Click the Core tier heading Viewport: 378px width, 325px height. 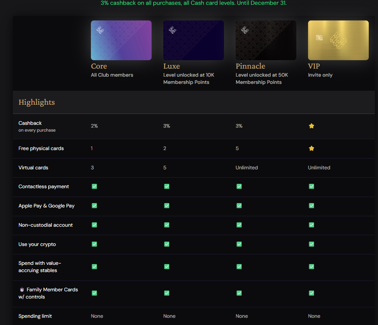pyautogui.click(x=99, y=66)
